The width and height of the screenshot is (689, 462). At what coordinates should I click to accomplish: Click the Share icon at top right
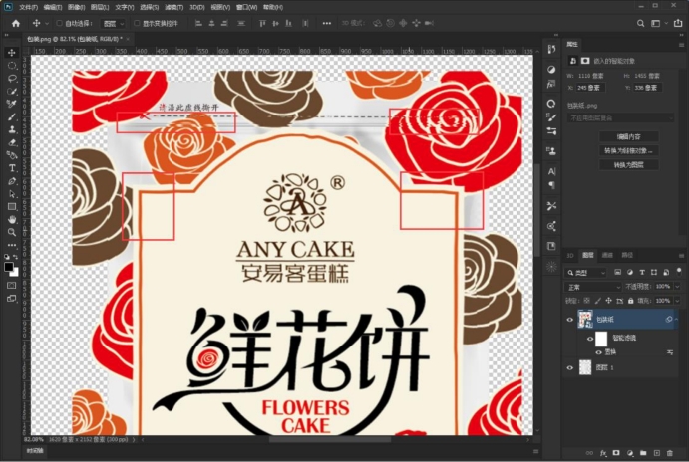point(678,23)
